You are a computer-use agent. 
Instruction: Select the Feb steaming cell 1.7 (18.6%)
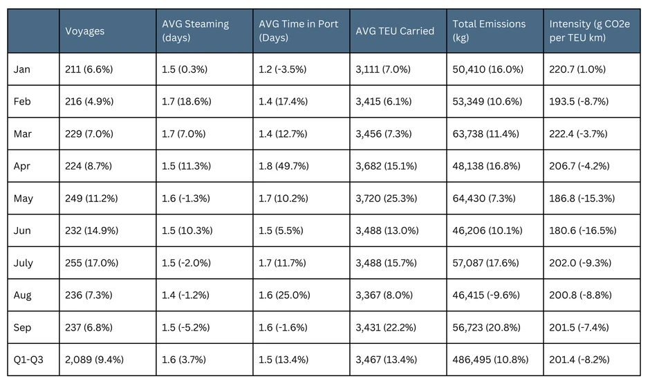pyautogui.click(x=187, y=102)
